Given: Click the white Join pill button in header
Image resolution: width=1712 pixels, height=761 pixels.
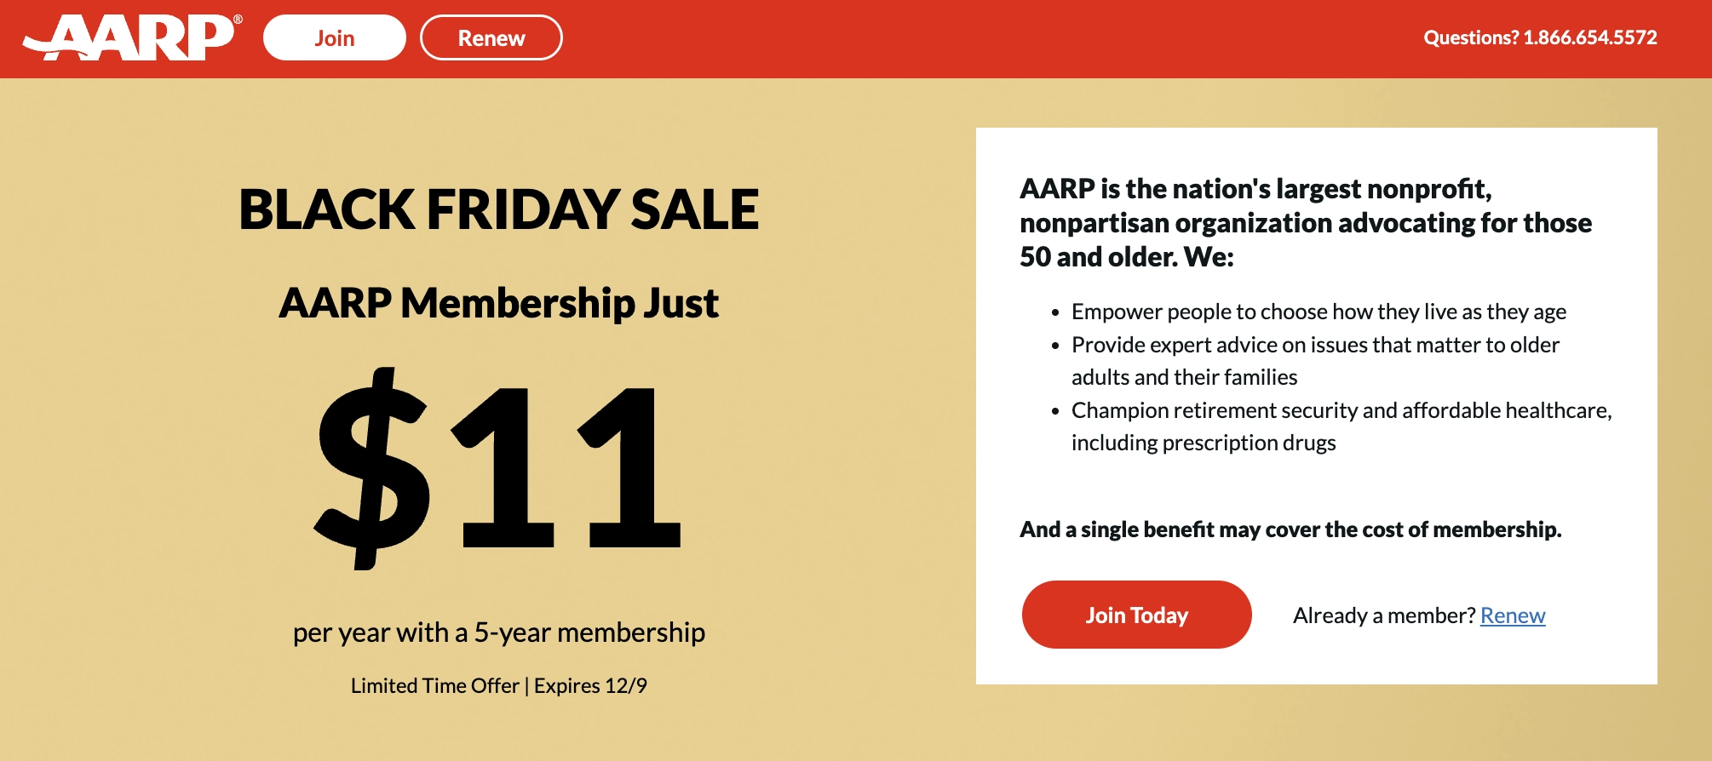Looking at the screenshot, I should pos(336,37).
